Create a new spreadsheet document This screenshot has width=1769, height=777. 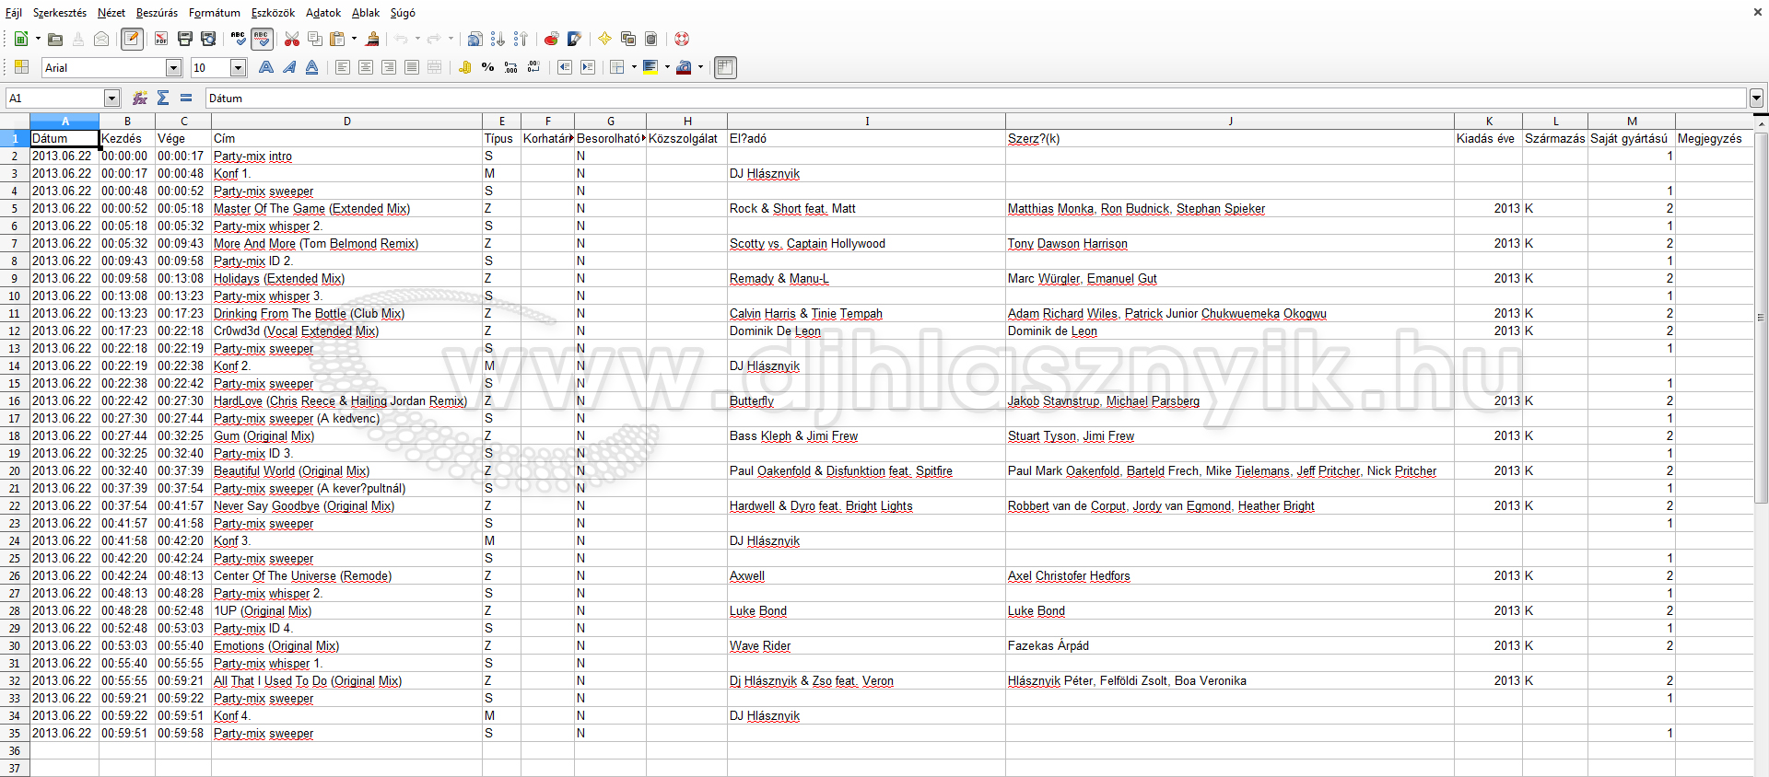(x=21, y=39)
